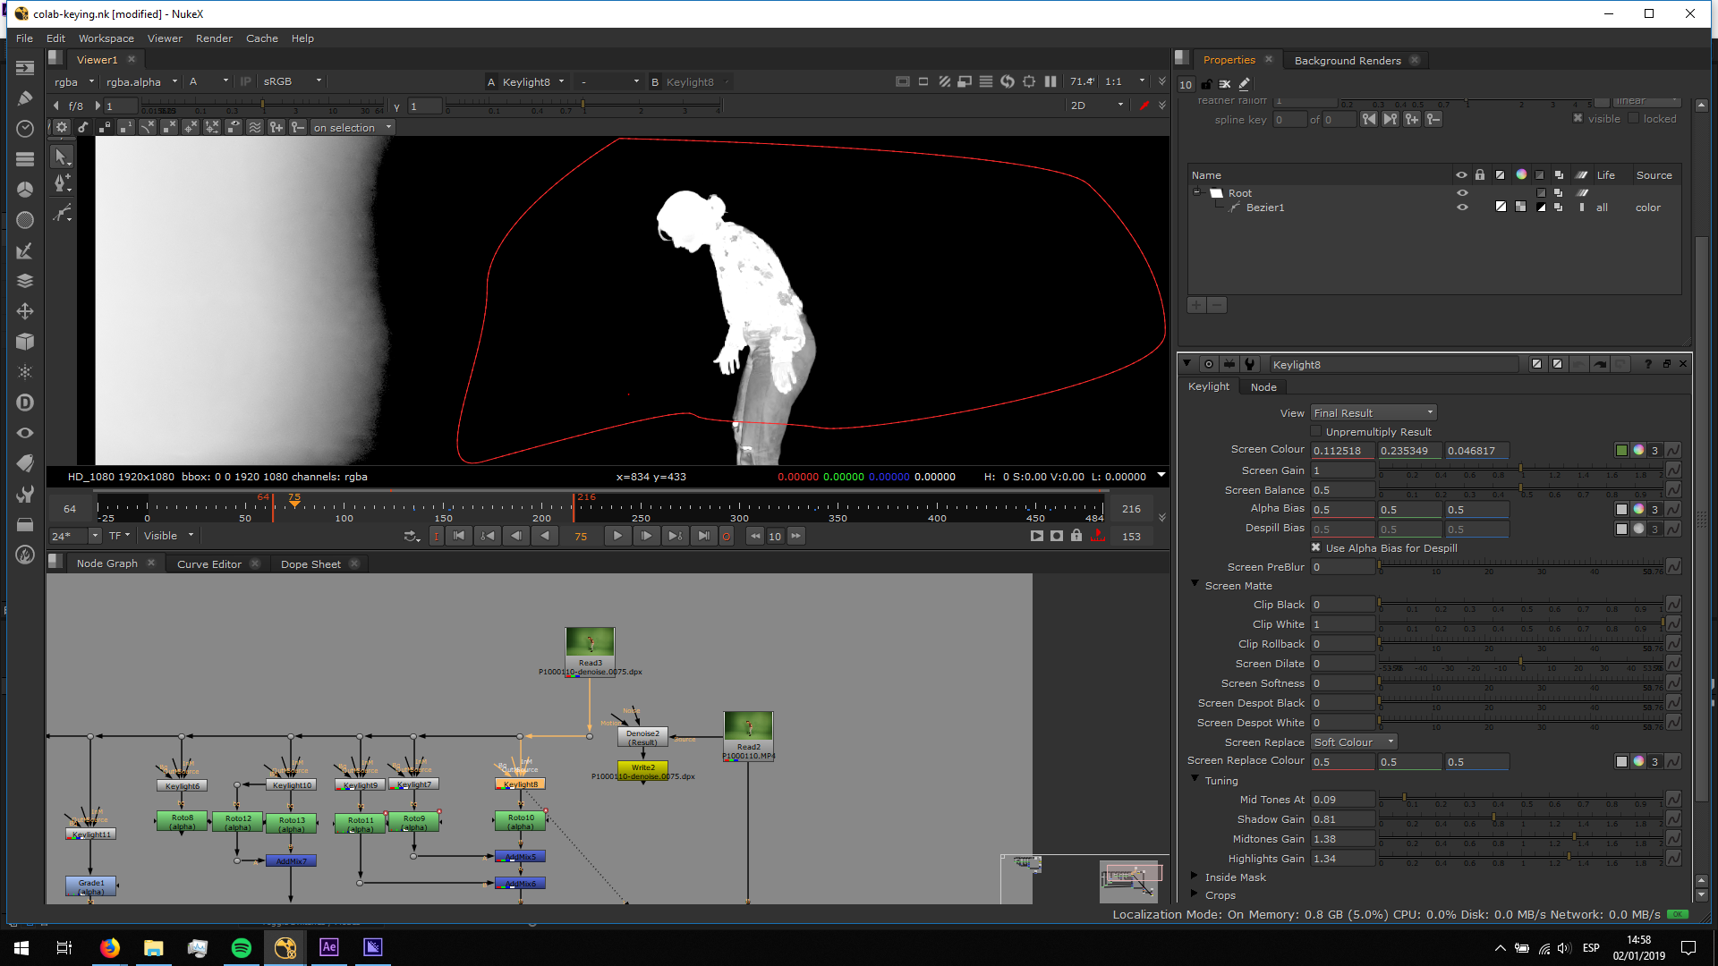Click the Draw tools brush icon in left toolbar
1718x966 pixels.
tap(25, 98)
